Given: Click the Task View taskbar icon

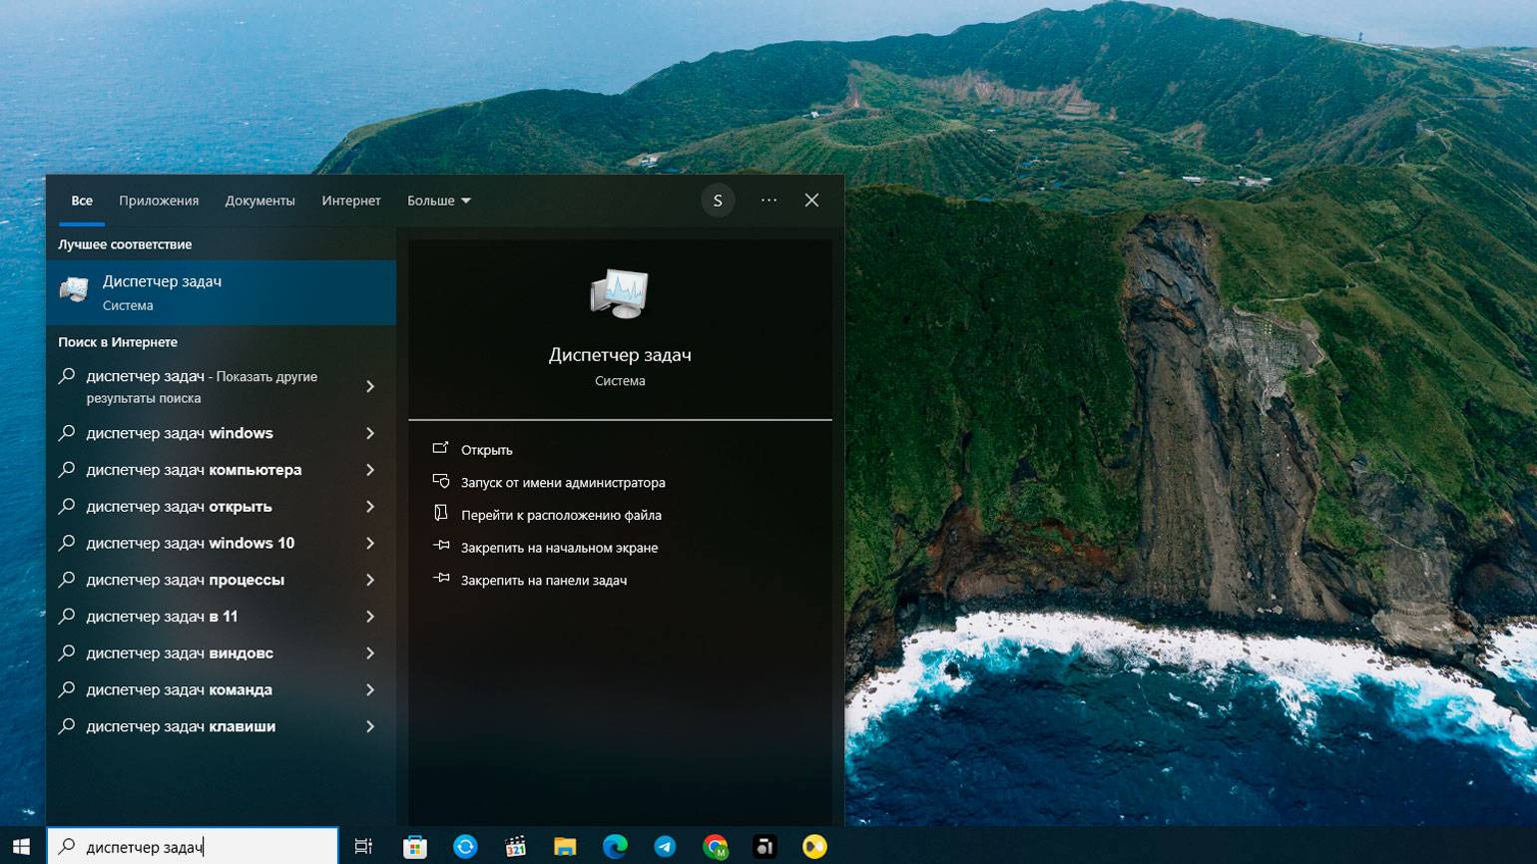Looking at the screenshot, I should click(363, 847).
